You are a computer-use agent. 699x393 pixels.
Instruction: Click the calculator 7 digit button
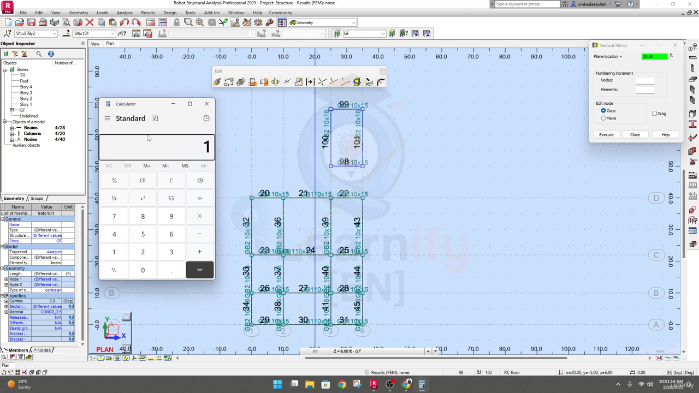point(114,216)
